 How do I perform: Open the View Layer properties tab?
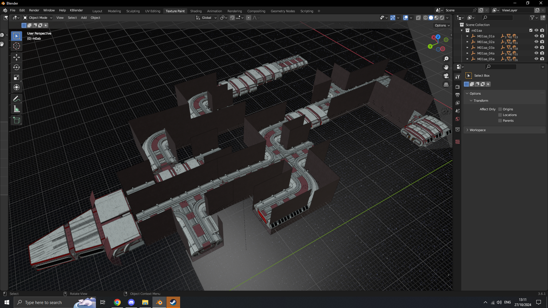[458, 103]
